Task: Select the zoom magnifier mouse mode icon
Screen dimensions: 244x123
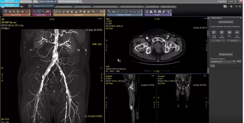Action: click(x=14, y=12)
